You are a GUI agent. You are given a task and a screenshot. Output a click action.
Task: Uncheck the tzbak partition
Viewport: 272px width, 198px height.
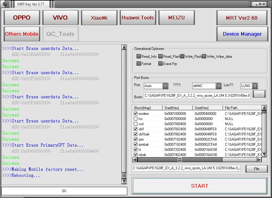pyautogui.click(x=135, y=154)
